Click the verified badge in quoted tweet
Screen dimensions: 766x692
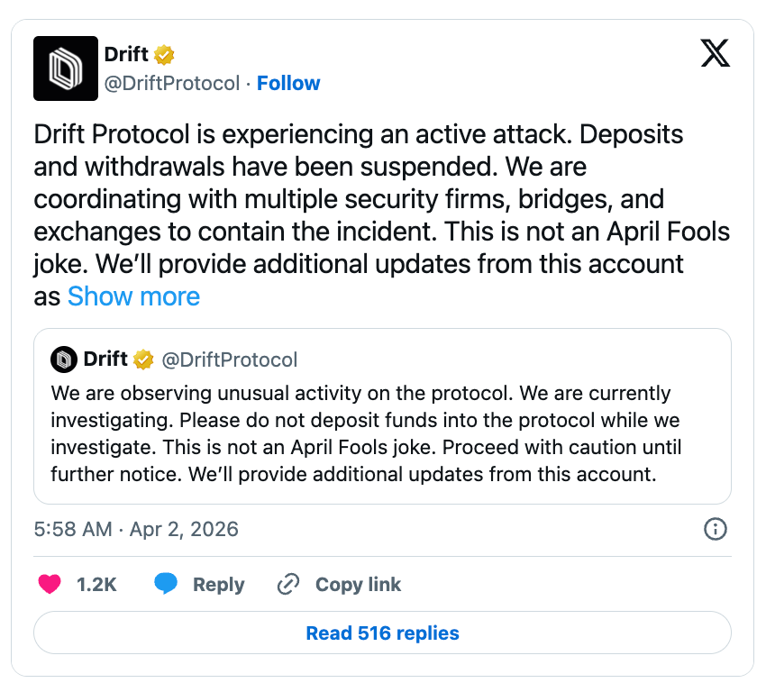click(143, 360)
